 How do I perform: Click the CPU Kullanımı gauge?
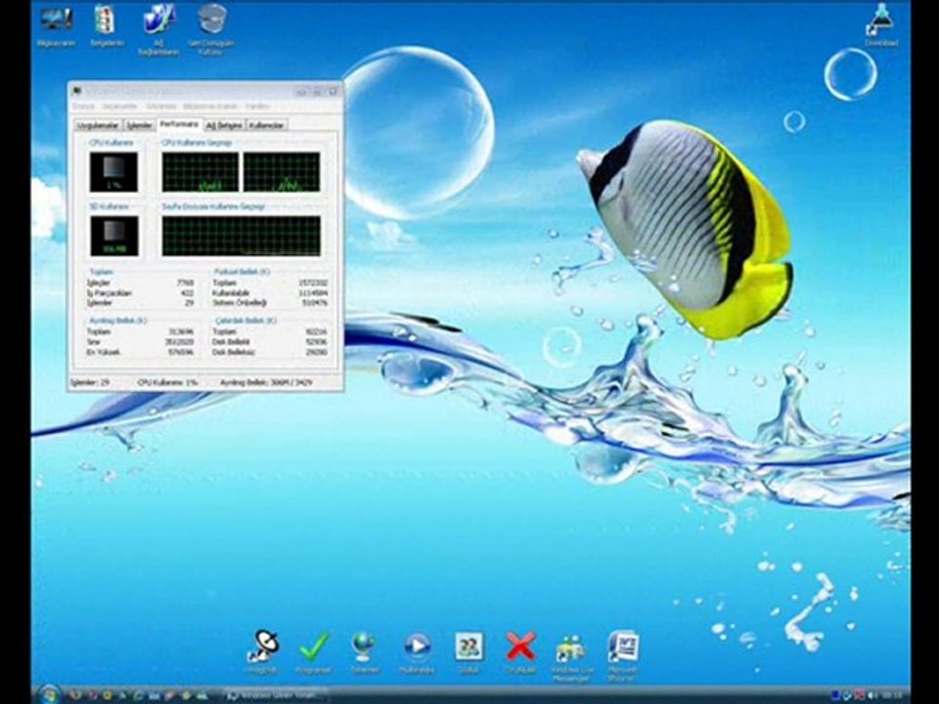coord(113,172)
